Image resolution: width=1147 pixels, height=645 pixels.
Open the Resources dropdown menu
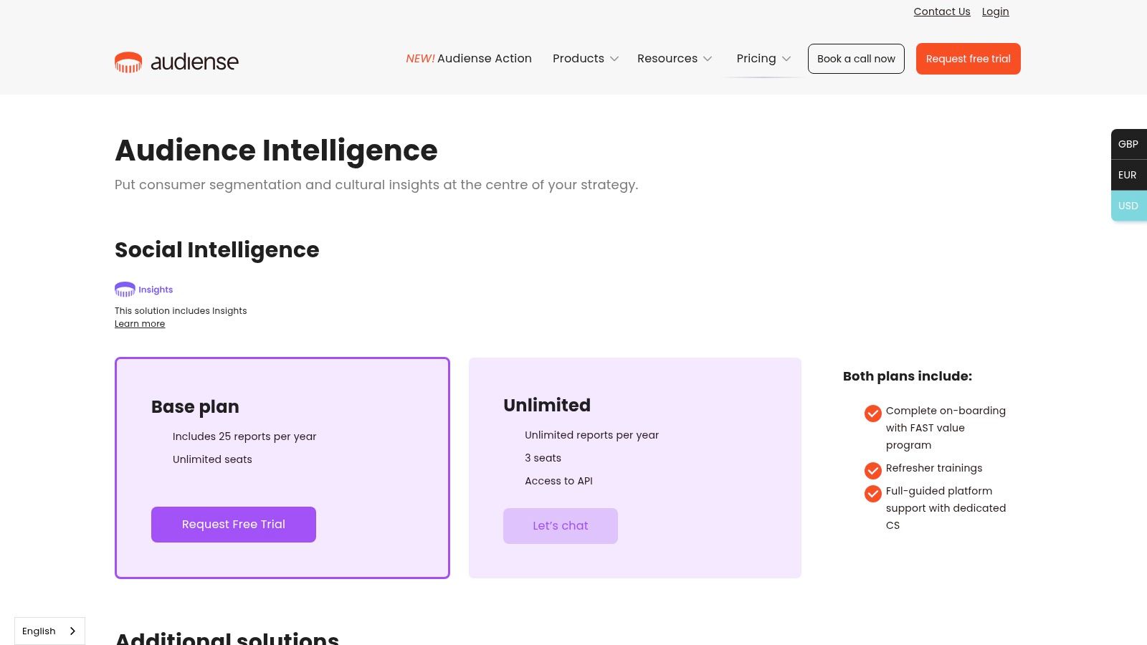[674, 59]
